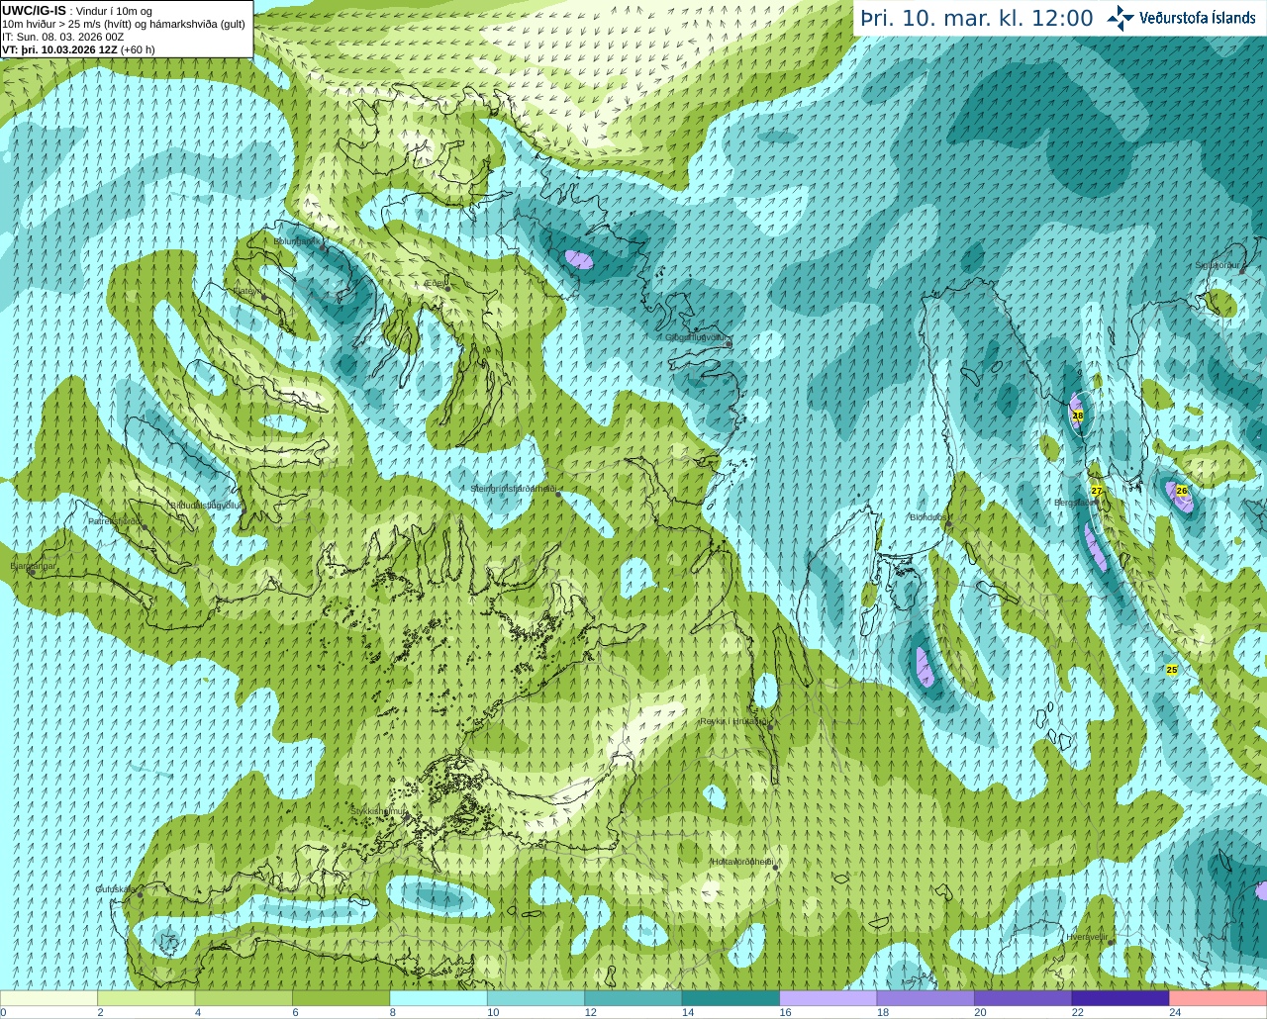
Task: Click the purple wind maximum just south of the 27 marker
Action: point(1095,547)
